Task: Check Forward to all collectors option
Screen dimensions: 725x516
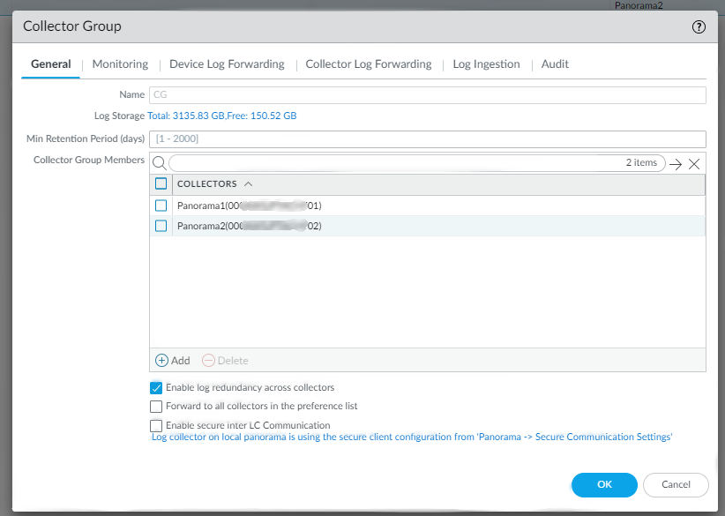Action: [157, 407]
